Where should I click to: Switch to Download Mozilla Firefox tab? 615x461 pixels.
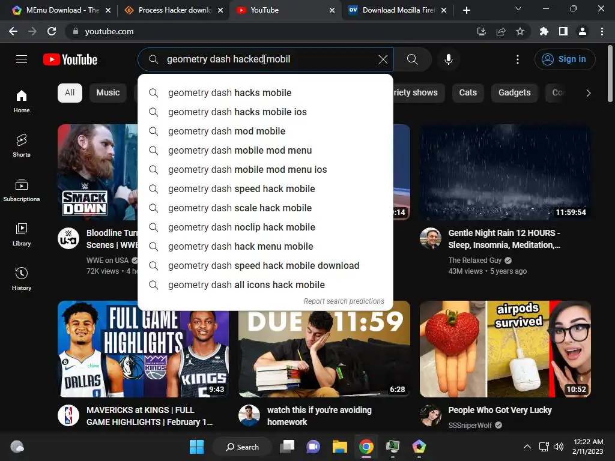click(398, 10)
